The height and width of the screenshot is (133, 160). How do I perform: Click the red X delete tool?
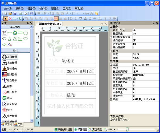coord(10,19)
